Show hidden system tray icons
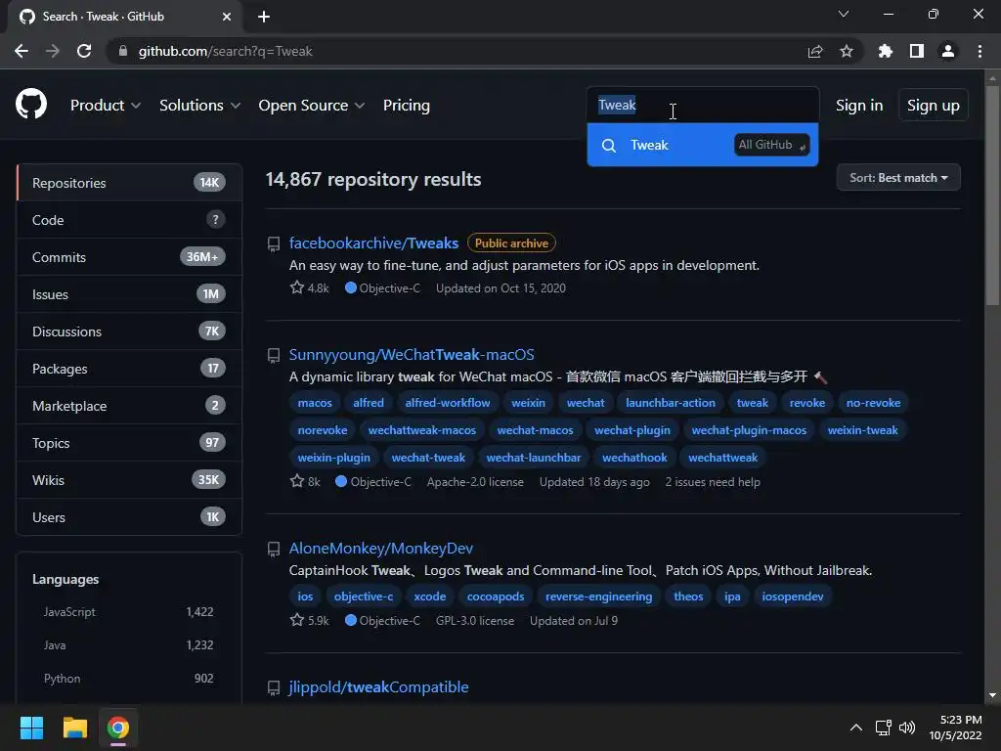The image size is (1001, 751). 856,728
